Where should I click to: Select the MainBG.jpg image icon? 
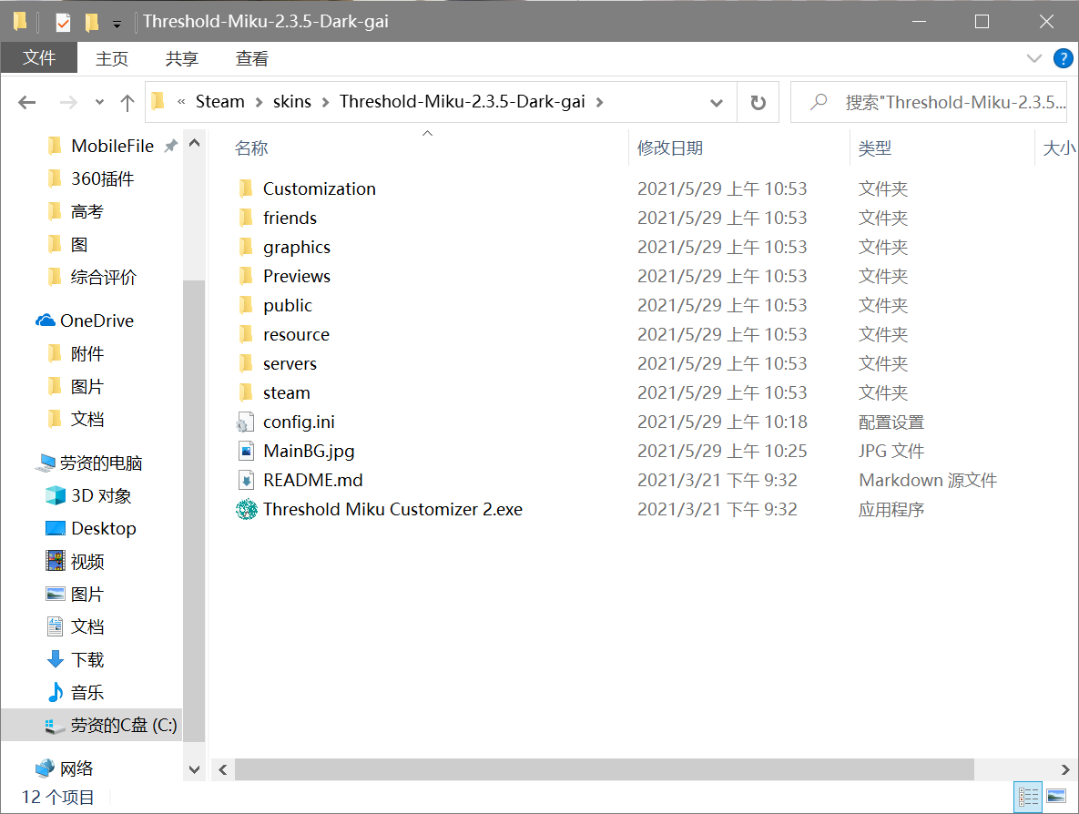pos(246,451)
